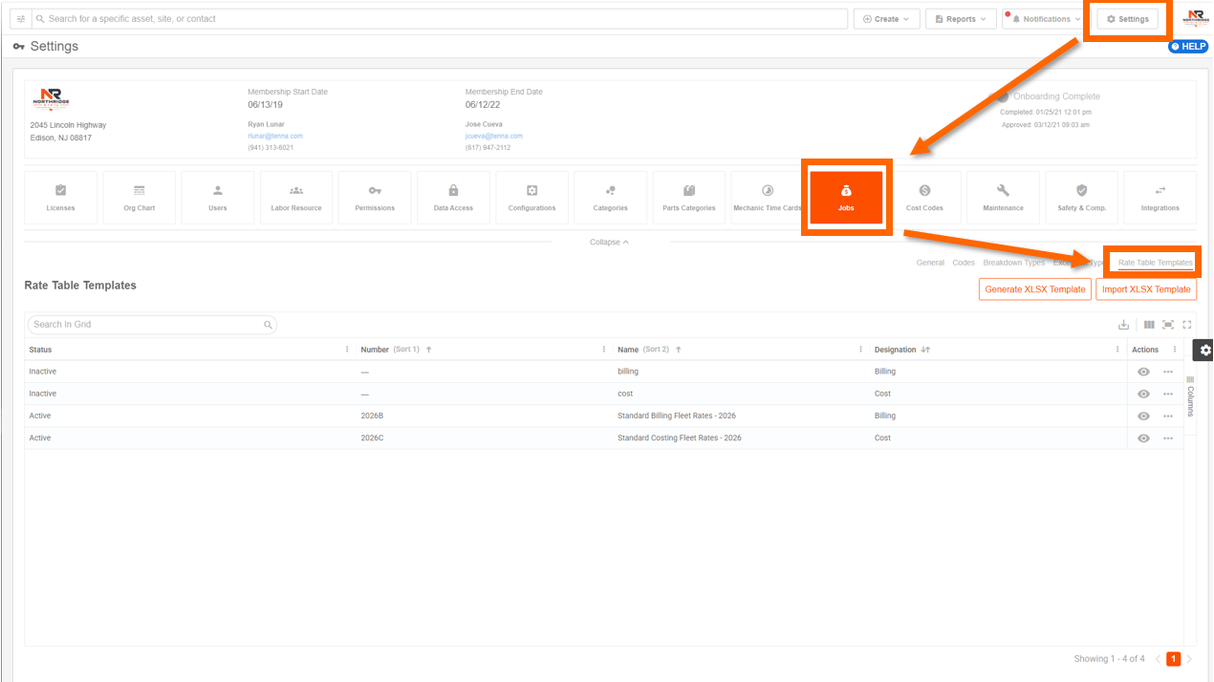Viewport: 1214px width, 682px height.
Task: Open the Users settings tile
Action: click(x=218, y=198)
